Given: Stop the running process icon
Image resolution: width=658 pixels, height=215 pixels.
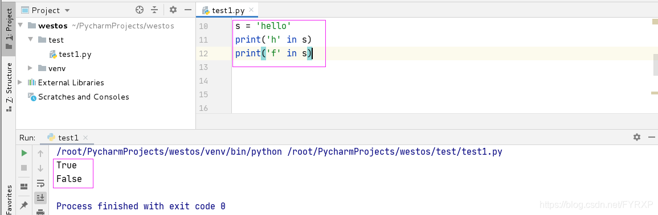Looking at the screenshot, I should pyautogui.click(x=24, y=168).
